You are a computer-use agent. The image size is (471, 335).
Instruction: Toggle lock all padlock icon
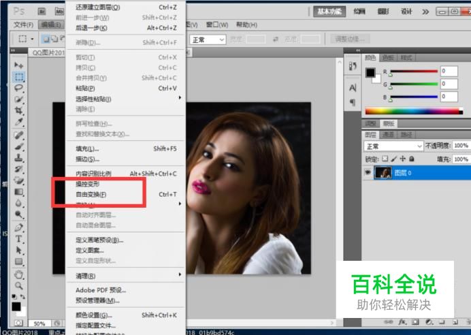click(412, 159)
